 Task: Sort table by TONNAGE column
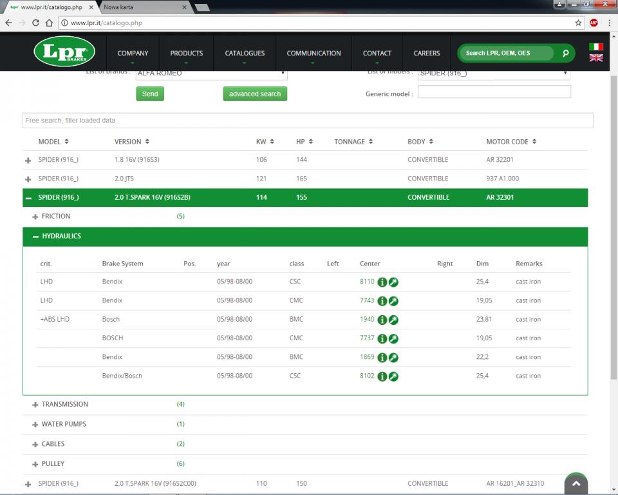[x=371, y=141]
